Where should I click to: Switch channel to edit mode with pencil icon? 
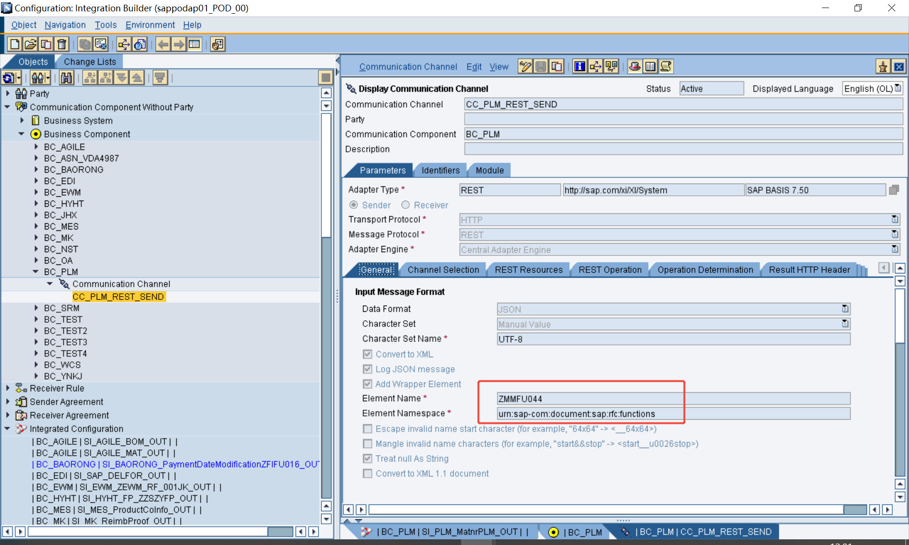[x=525, y=67]
